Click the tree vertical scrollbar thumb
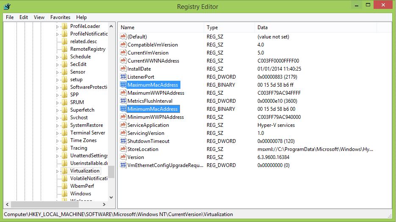This screenshot has height=222, width=396. tap(111, 172)
